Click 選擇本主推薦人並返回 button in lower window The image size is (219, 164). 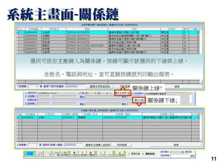point(98,145)
